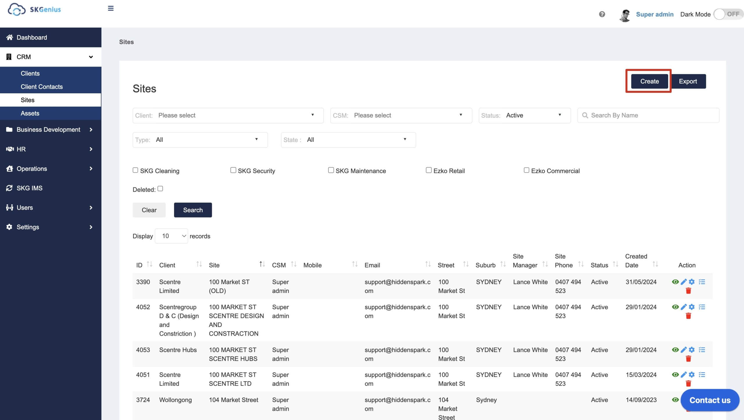Sort table by Created Date column
This screenshot has height=420, width=744.
(x=655, y=264)
